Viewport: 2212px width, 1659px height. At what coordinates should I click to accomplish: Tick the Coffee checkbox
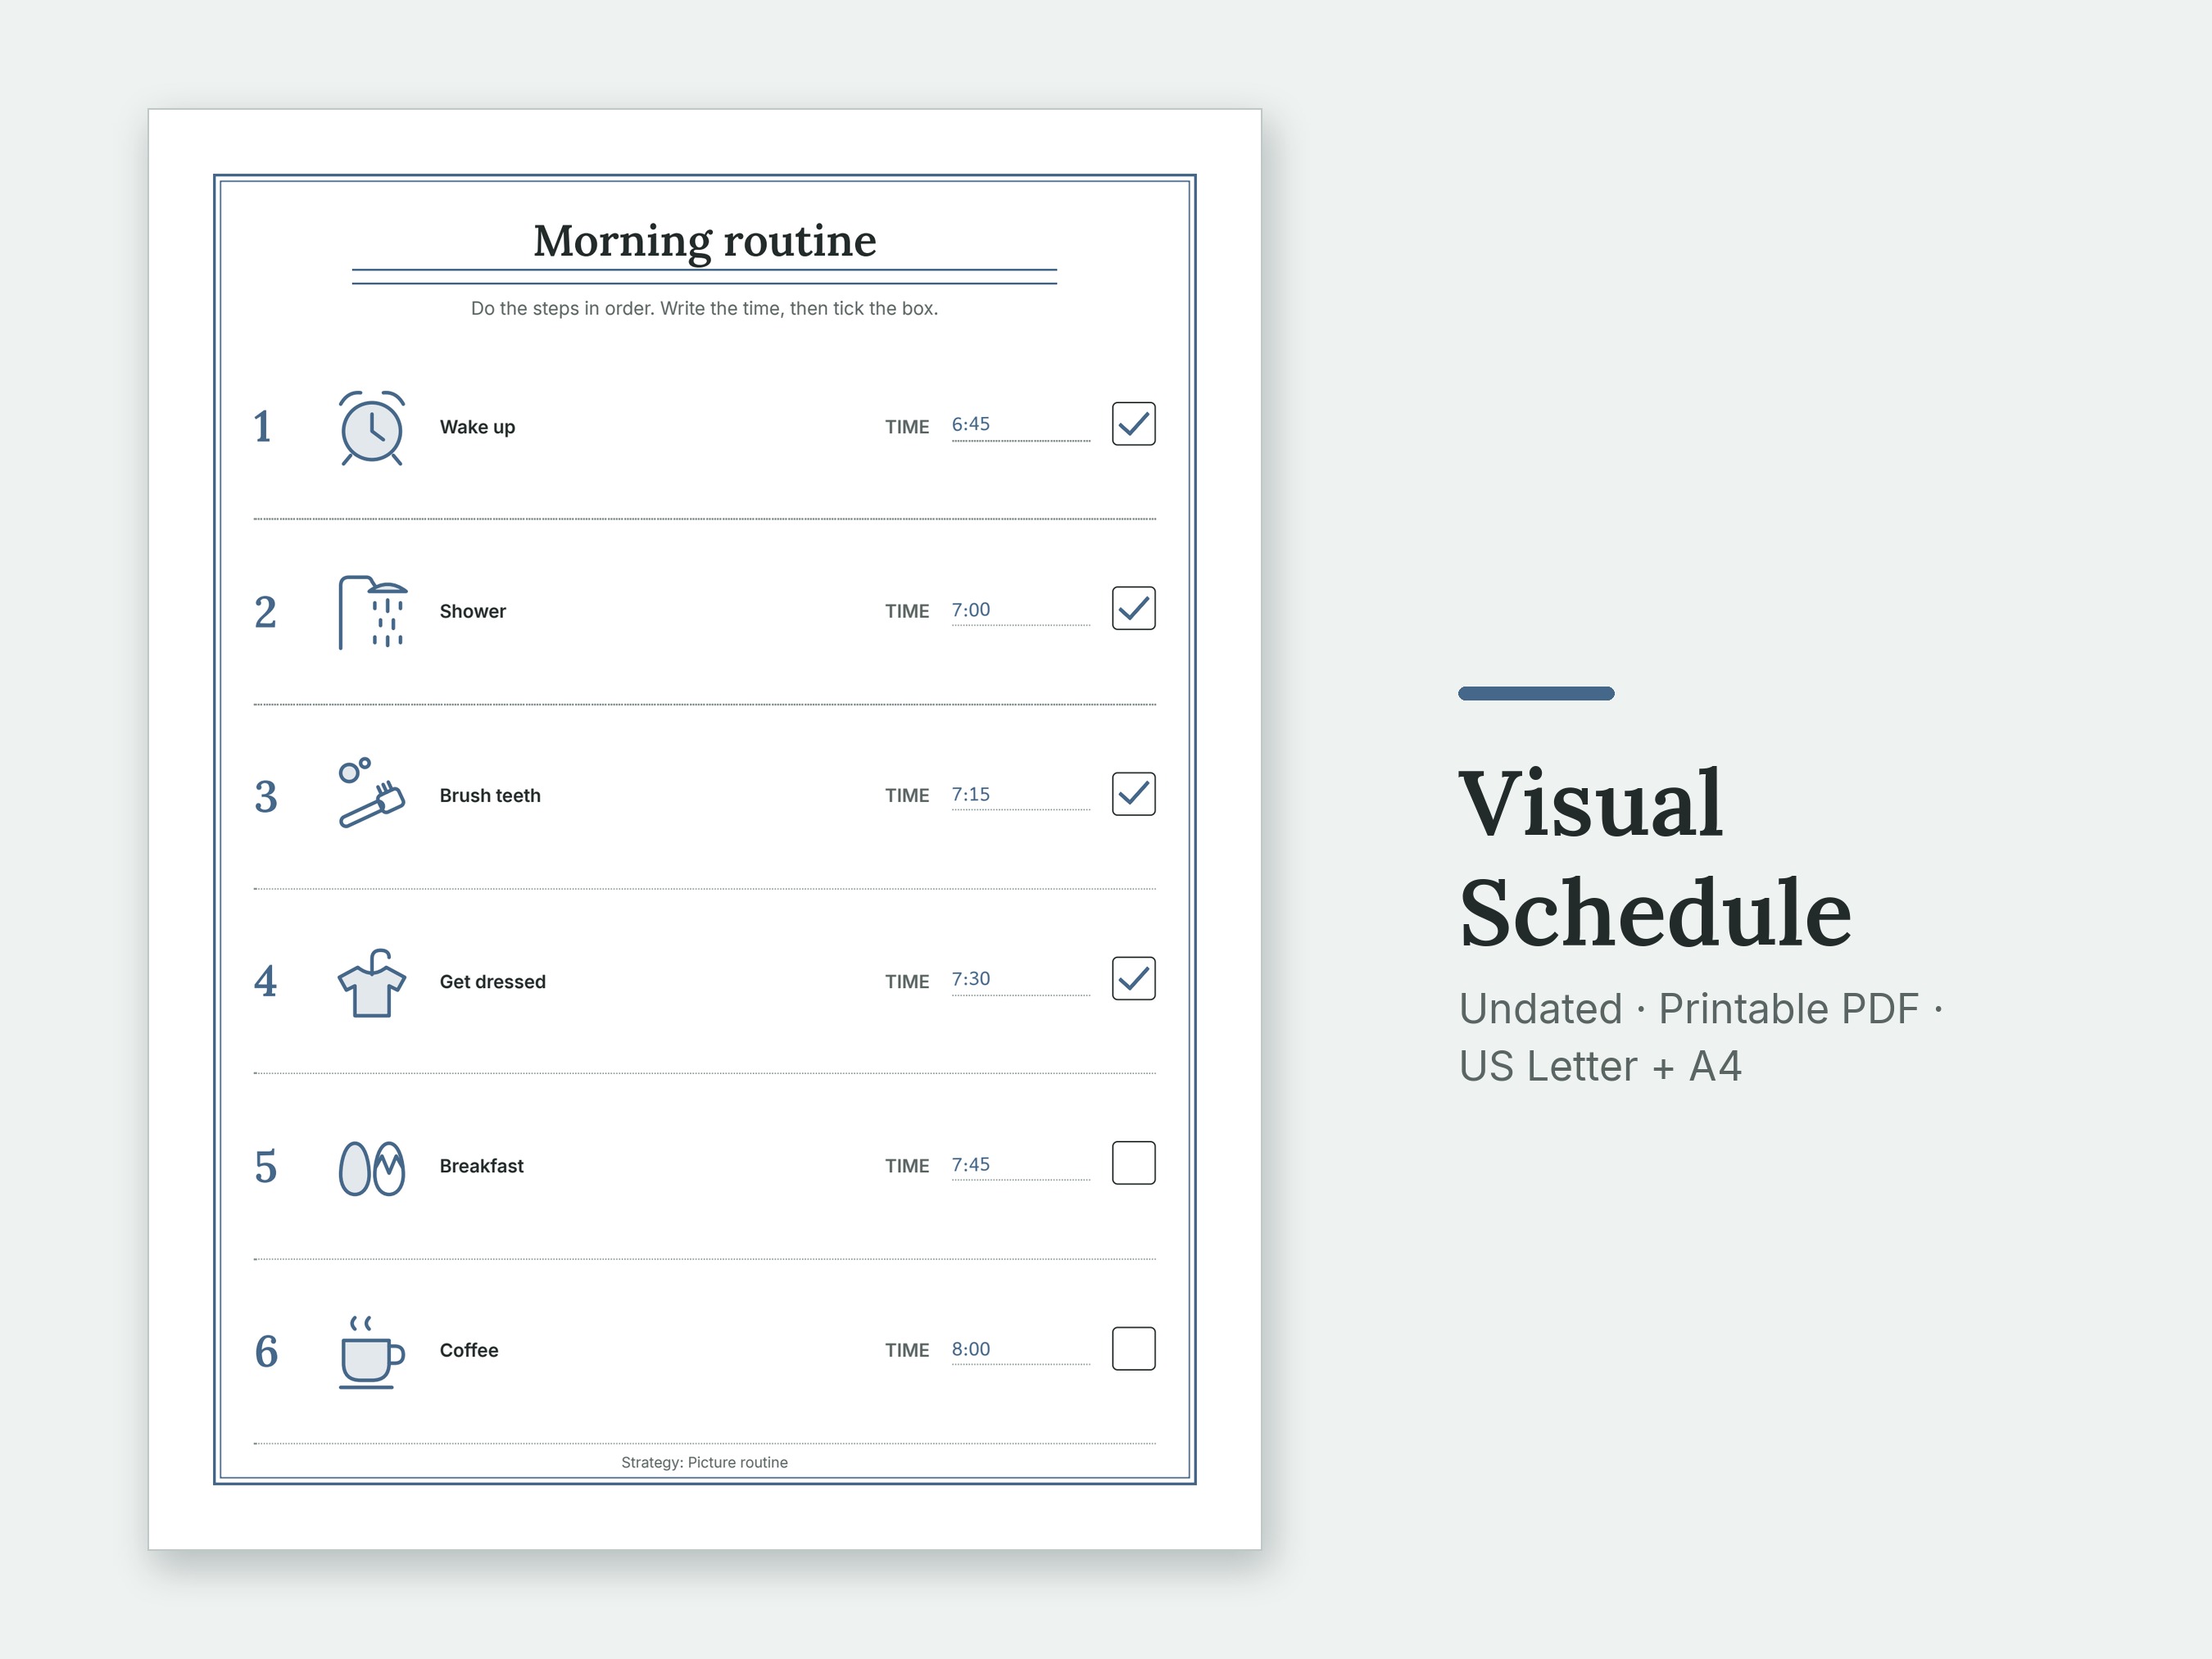tap(1133, 1349)
